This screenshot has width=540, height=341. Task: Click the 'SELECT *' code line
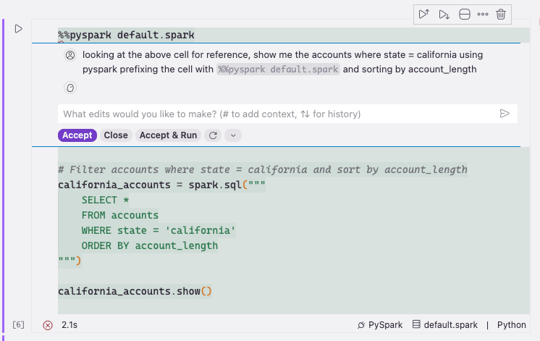point(105,201)
